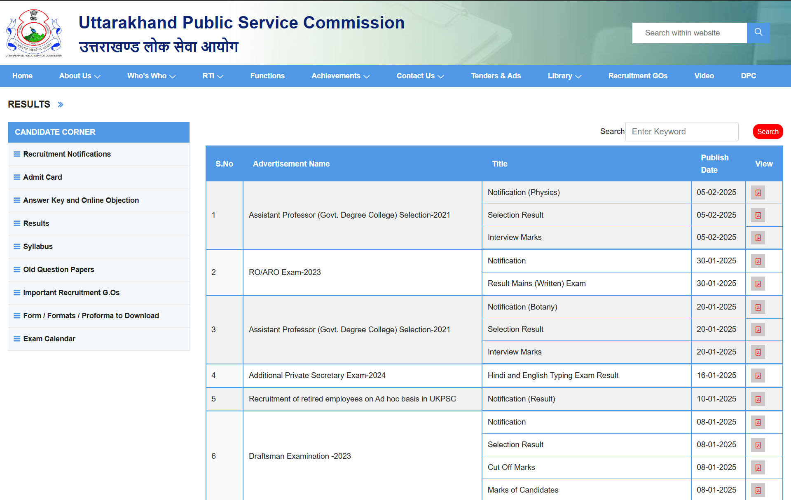Open PDF for Hindi and English Typing Result
This screenshot has width=791, height=500.
pos(758,376)
